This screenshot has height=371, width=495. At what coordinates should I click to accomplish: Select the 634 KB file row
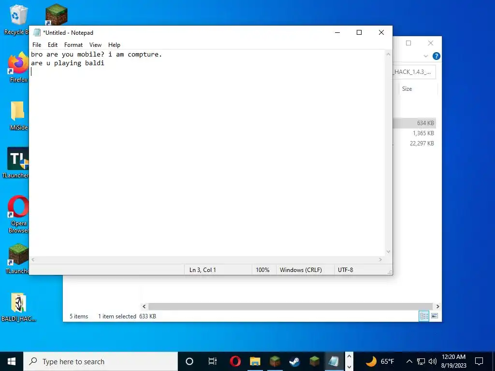point(414,123)
